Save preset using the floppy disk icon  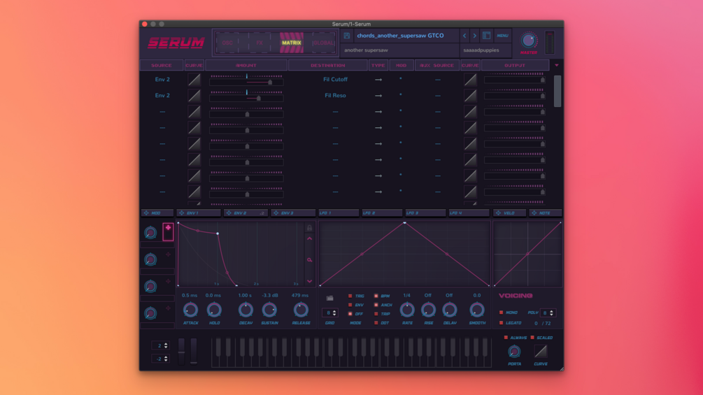pyautogui.click(x=346, y=36)
